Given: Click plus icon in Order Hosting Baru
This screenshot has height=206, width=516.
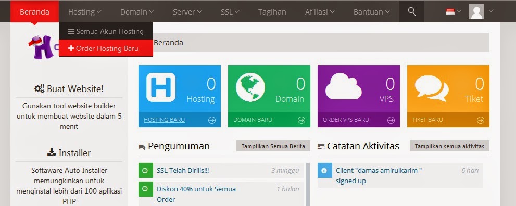Looking at the screenshot, I should (71, 48).
